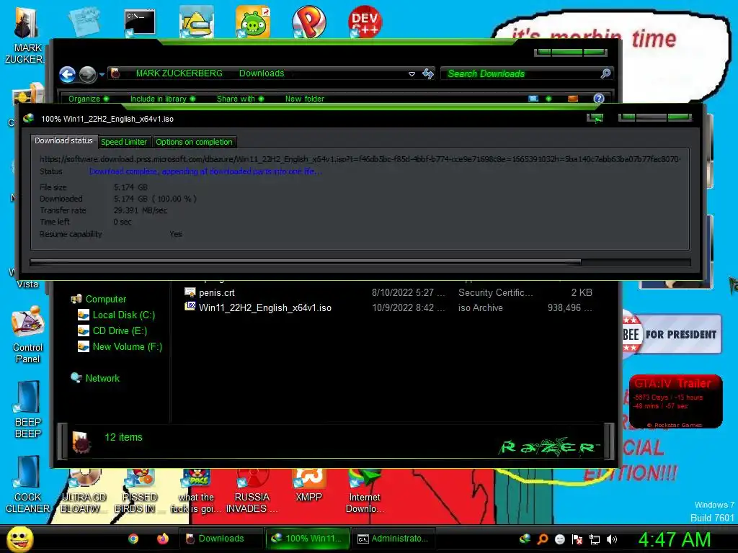This screenshot has height=553, width=738.
Task: Click the 12 items status text
Action: (x=123, y=437)
